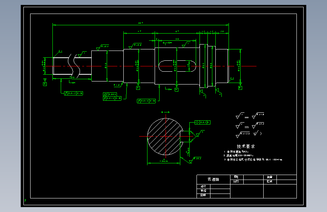Click the datum box at far right shaft end
Viewport: 327px width, 212px height.
click(240, 88)
